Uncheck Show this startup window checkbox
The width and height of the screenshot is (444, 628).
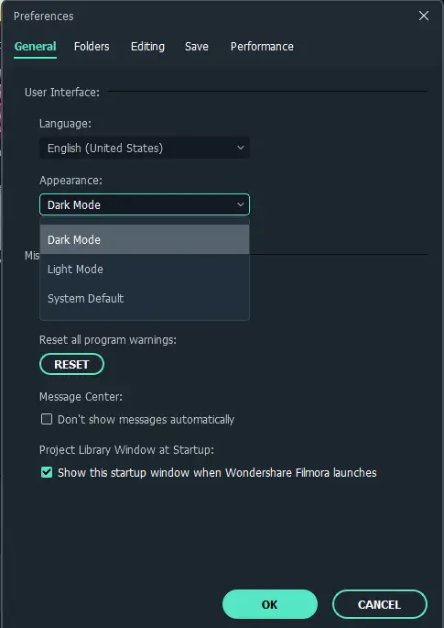pos(47,472)
